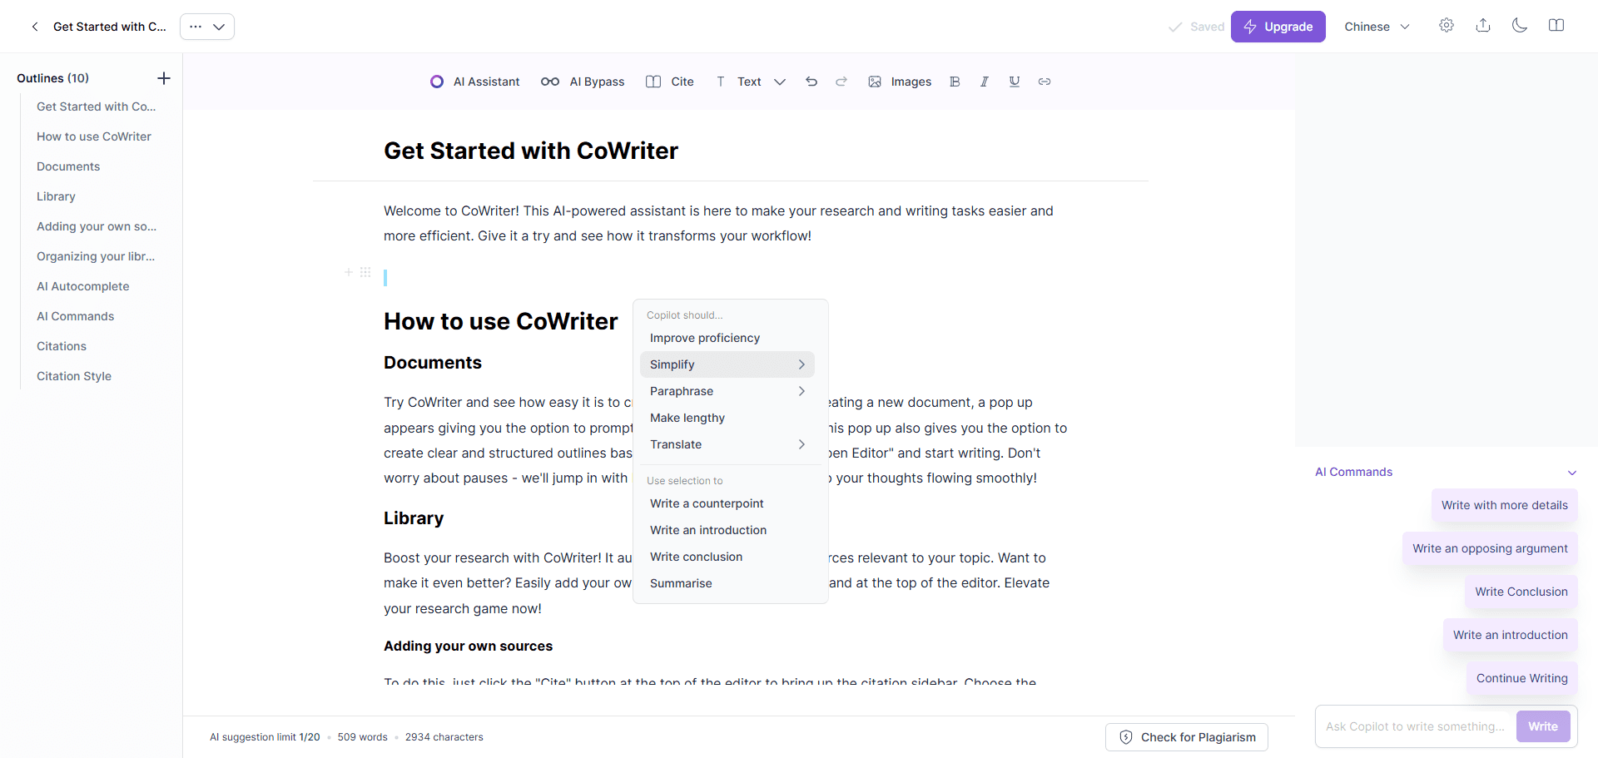Click the redo arrow icon
The width and height of the screenshot is (1598, 758).
pyautogui.click(x=841, y=82)
